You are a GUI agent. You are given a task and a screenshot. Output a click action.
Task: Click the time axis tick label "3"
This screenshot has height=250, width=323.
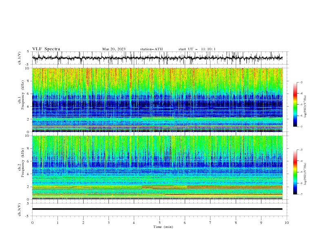click(x=108, y=223)
